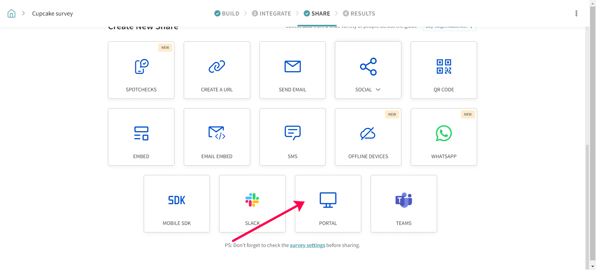
Task: Expand the Social dropdown chevron
Action: (x=378, y=89)
